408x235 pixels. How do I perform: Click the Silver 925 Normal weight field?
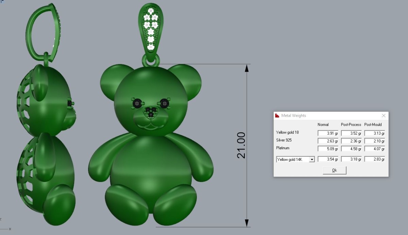pos(328,141)
